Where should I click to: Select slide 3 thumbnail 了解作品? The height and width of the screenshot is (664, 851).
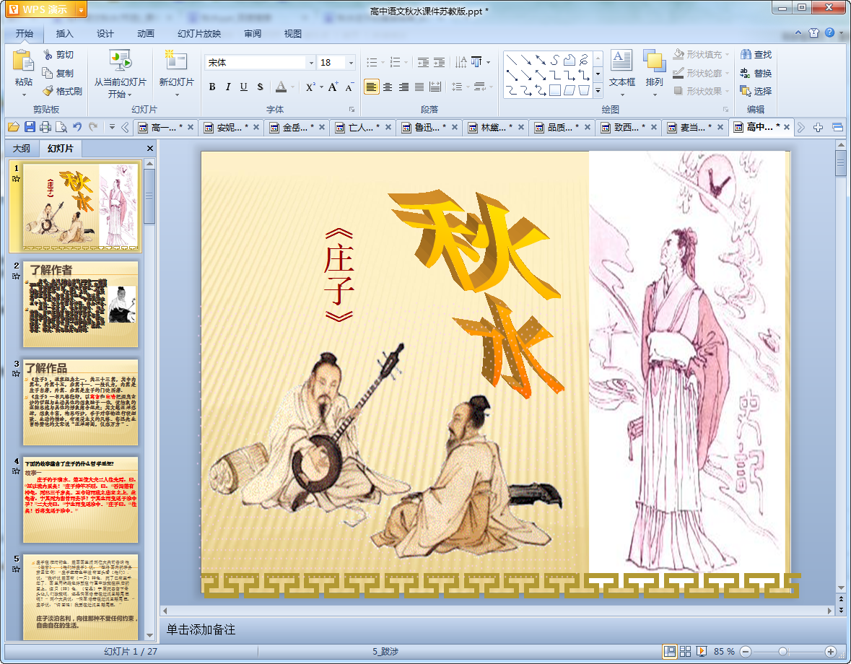[80, 403]
